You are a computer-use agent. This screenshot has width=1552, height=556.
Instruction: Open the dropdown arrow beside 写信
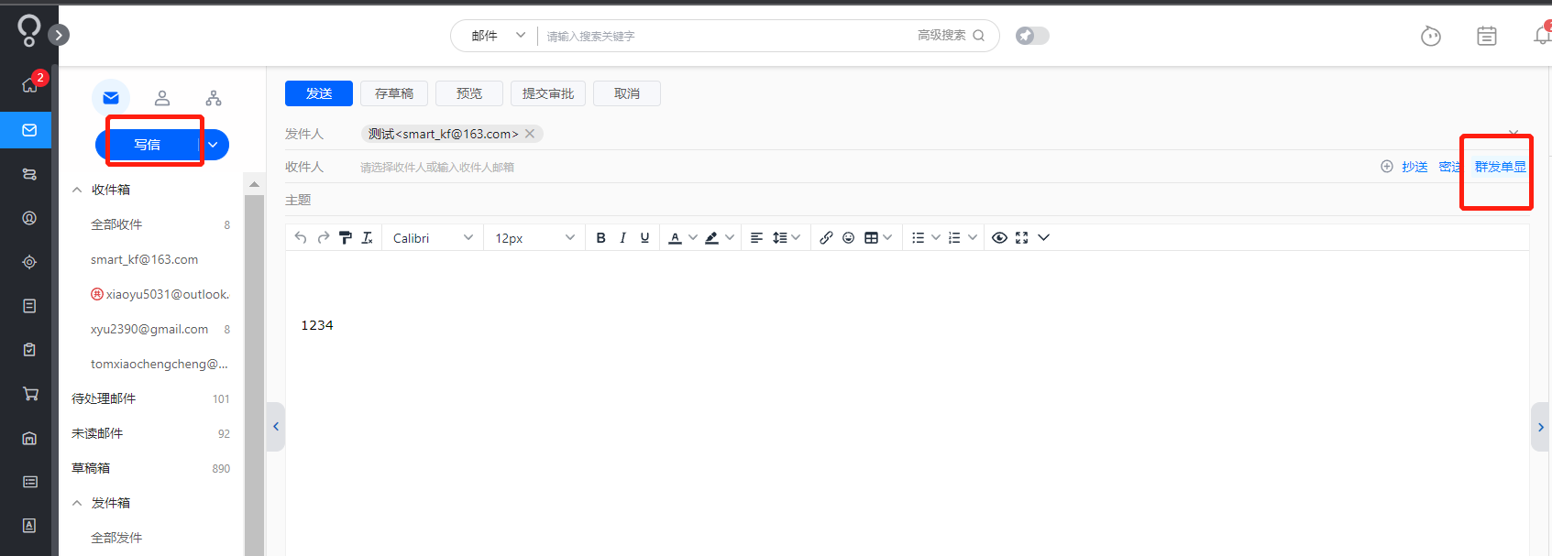[x=213, y=145]
